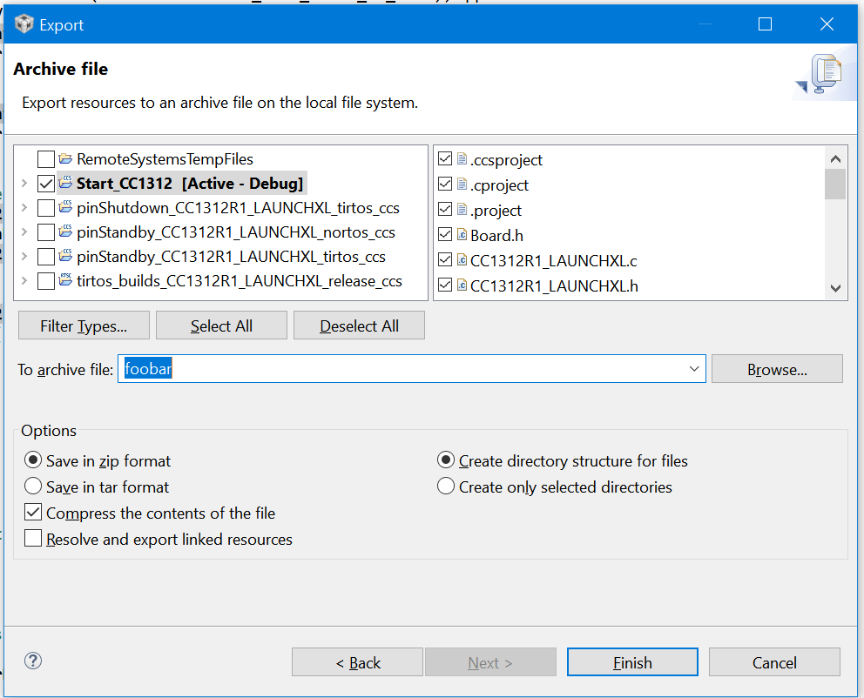The height and width of the screenshot is (698, 864).
Task: Open the Filter Types dialog
Action: click(84, 326)
